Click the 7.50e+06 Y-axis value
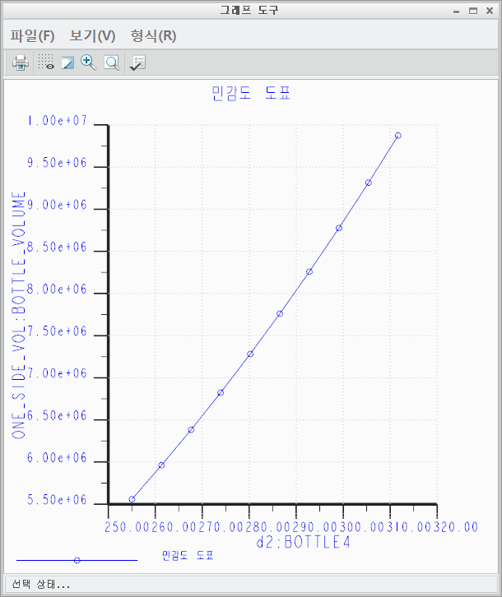 click(57, 331)
